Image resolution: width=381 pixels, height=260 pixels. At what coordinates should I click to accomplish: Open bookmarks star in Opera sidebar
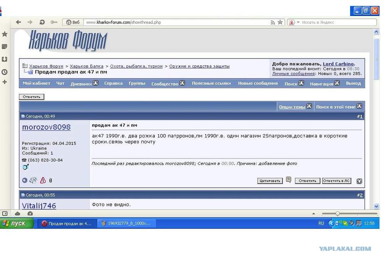point(5,34)
